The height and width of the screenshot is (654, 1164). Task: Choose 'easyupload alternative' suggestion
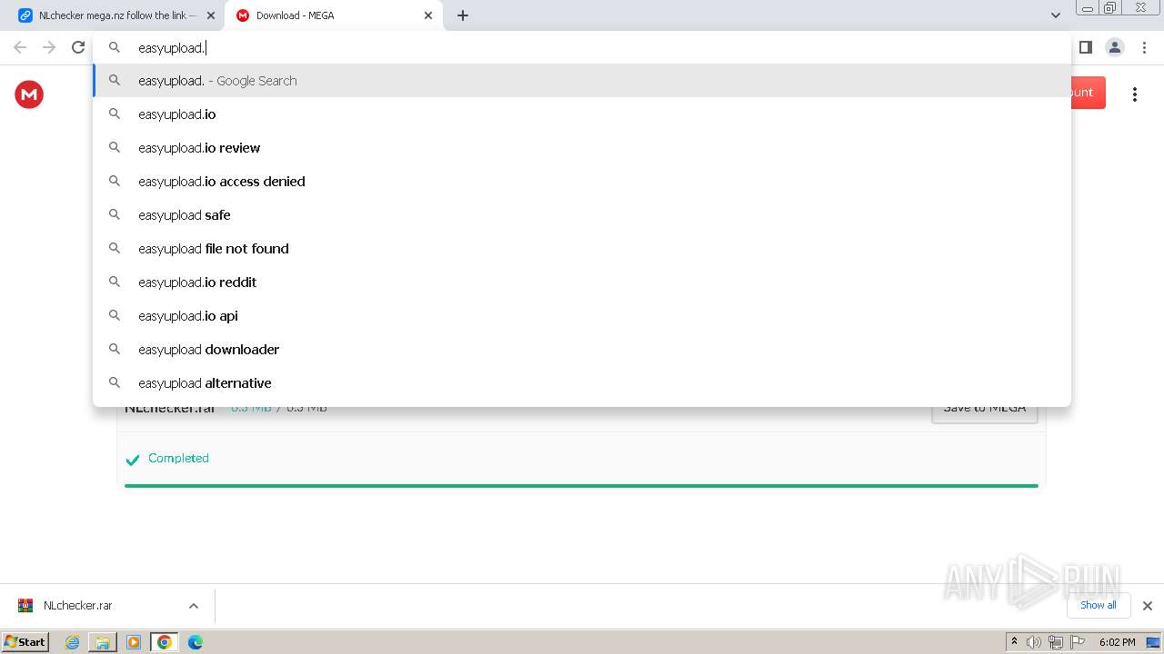[582, 383]
